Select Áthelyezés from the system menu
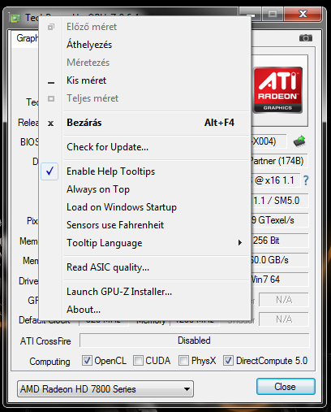Screen dimensions: 331x412 point(144,45)
